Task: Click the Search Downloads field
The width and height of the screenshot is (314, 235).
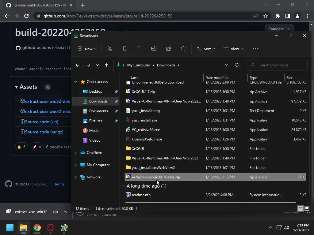Action: click(x=277, y=65)
